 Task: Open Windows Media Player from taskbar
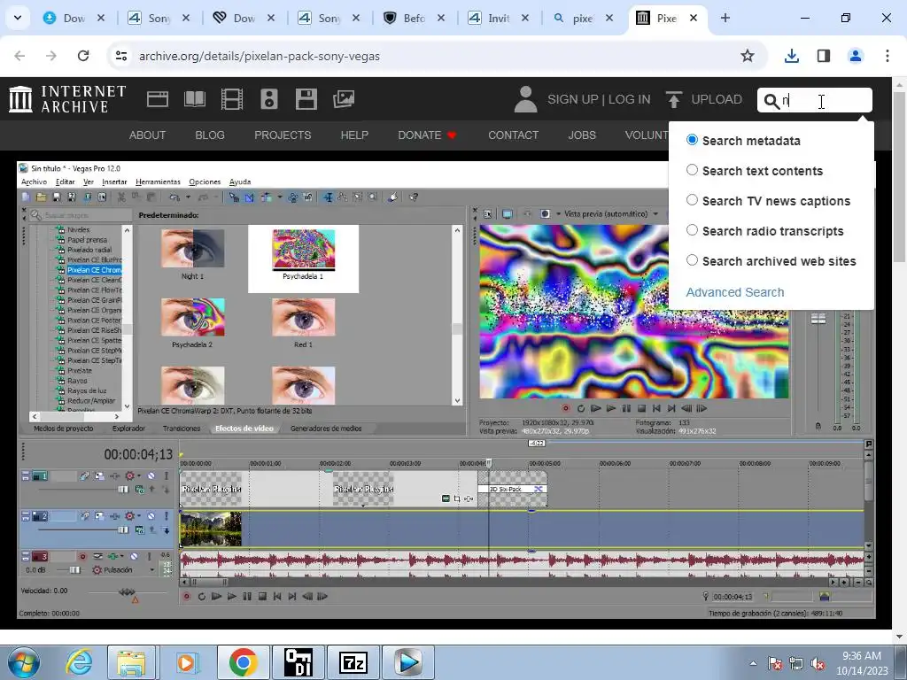(186, 662)
